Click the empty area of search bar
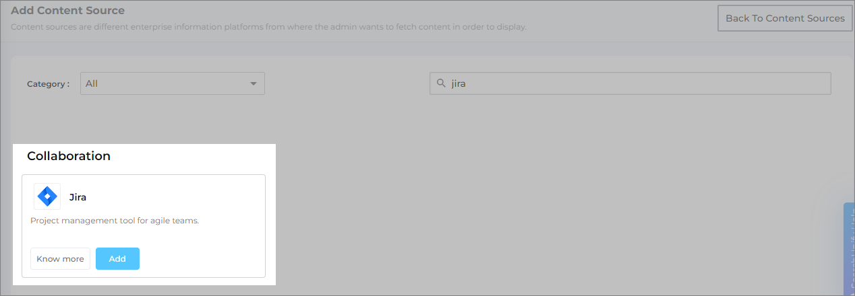Image resolution: width=855 pixels, height=296 pixels. [674, 83]
